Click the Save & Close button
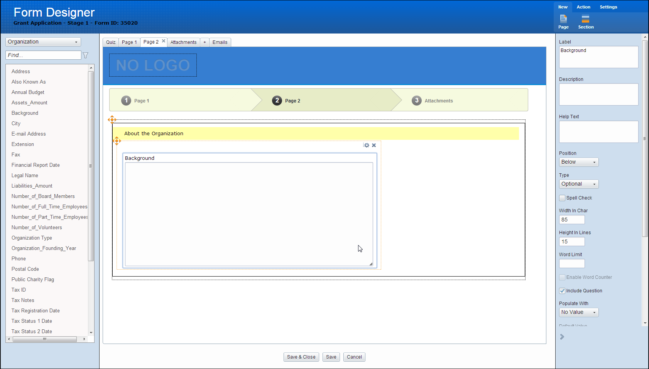 (x=301, y=357)
